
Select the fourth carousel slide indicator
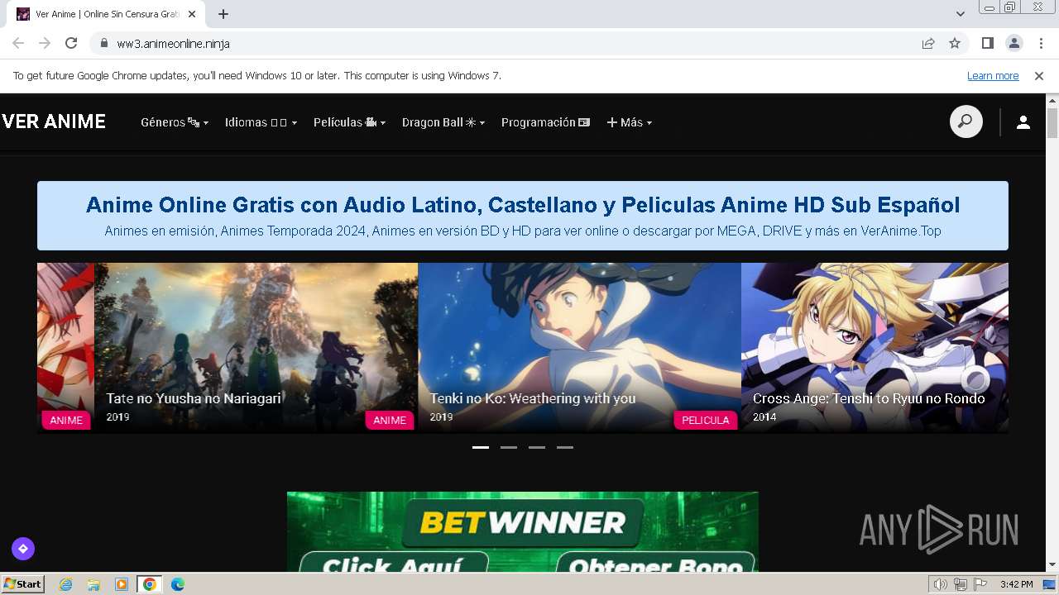click(x=565, y=447)
